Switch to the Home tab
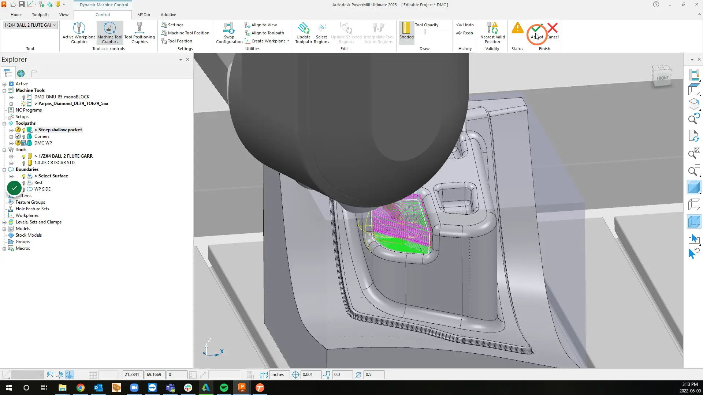Image resolution: width=703 pixels, height=395 pixels. [16, 15]
